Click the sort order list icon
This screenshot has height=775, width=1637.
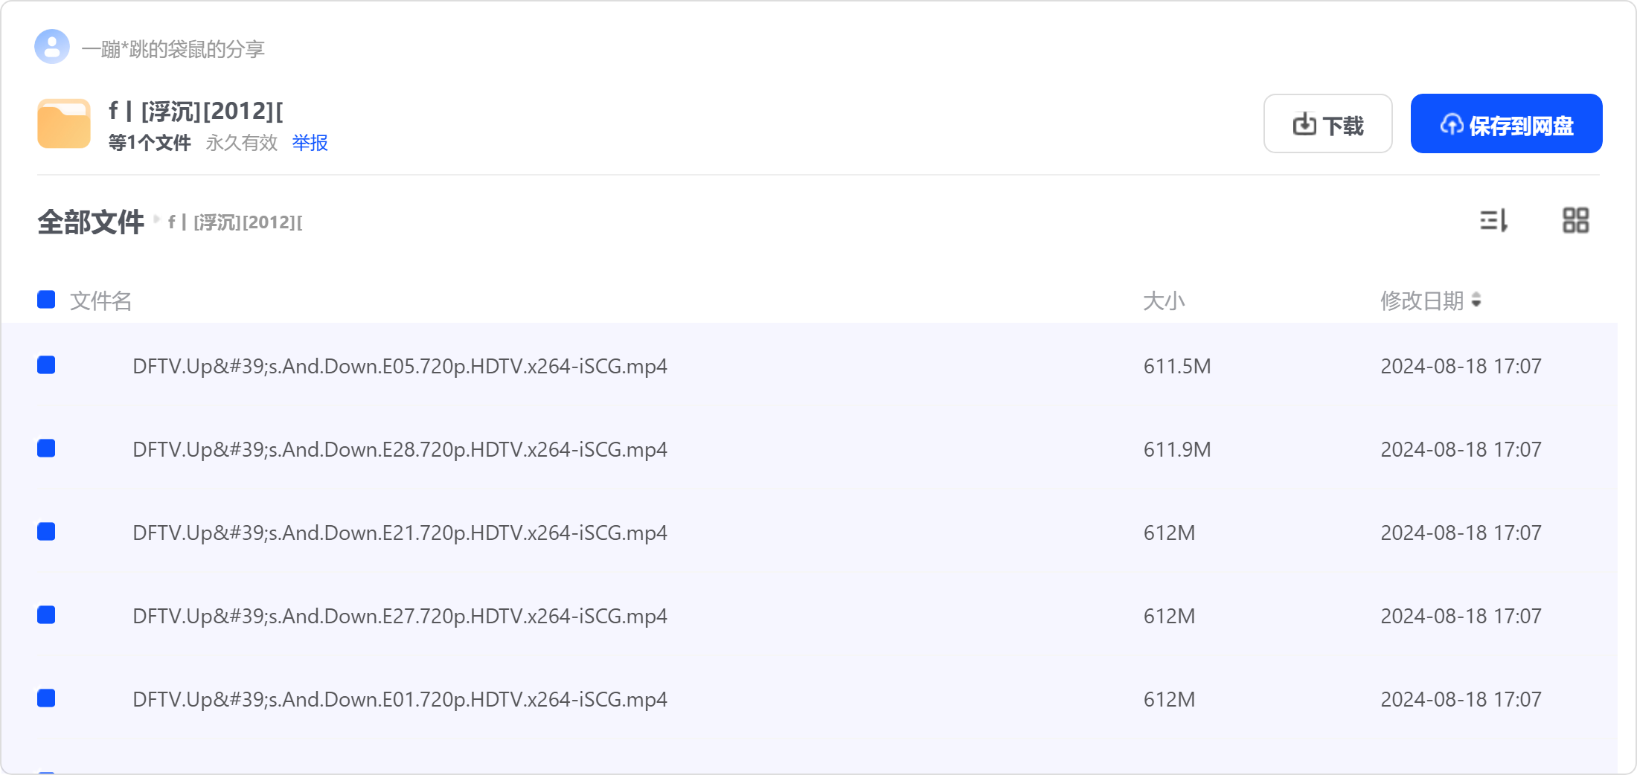tap(1493, 220)
